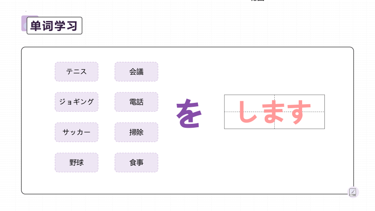Image resolution: width=375 pixels, height=211 pixels.
Task: Select the テニス word card
Action: click(77, 71)
